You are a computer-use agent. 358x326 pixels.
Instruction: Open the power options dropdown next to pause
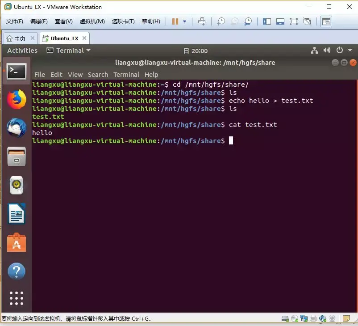[184, 21]
